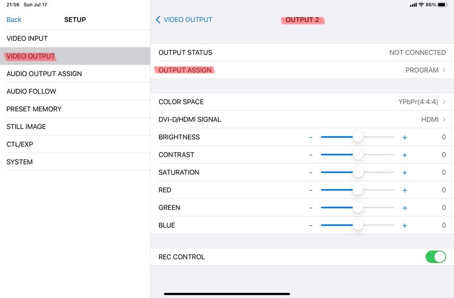Open AUDIO FOLLOW settings
Image resolution: width=454 pixels, height=298 pixels.
(75, 91)
